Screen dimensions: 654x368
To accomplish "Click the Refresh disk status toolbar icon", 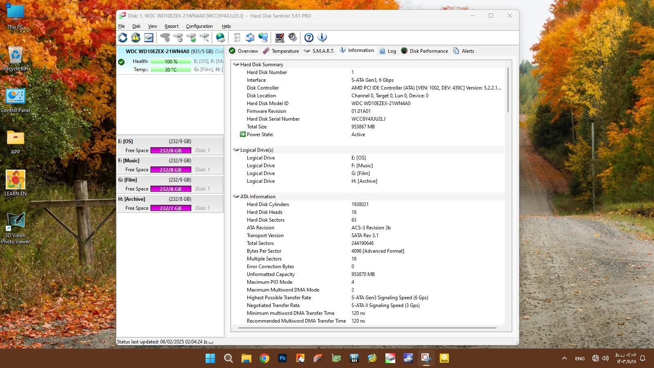I will click(x=123, y=38).
